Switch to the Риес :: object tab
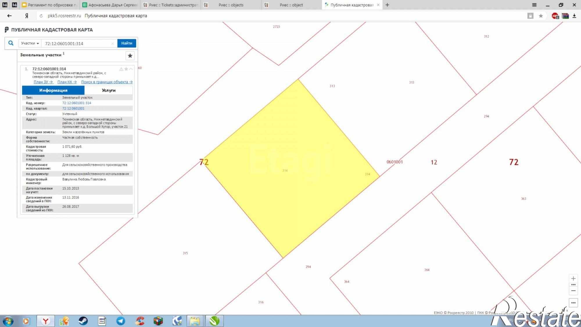Image resolution: width=581 pixels, height=327 pixels. (292, 5)
